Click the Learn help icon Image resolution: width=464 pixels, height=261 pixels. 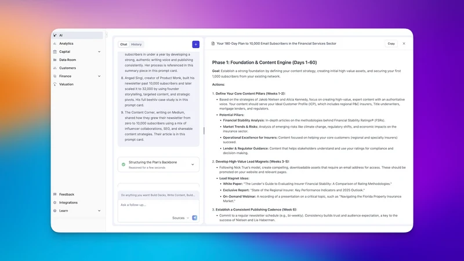[x=55, y=211]
